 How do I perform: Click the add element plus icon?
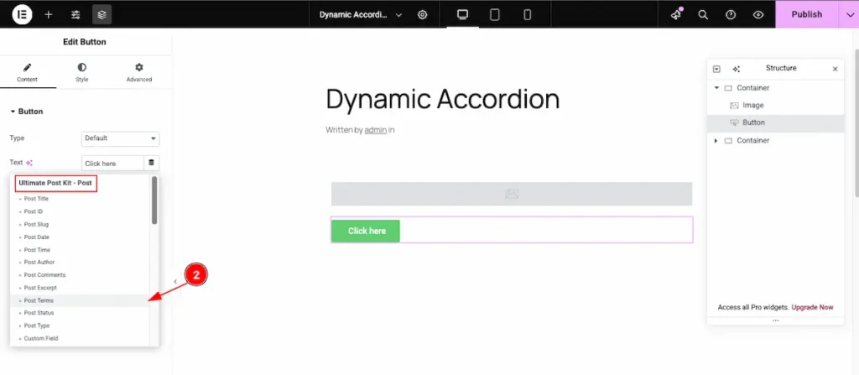coord(49,14)
